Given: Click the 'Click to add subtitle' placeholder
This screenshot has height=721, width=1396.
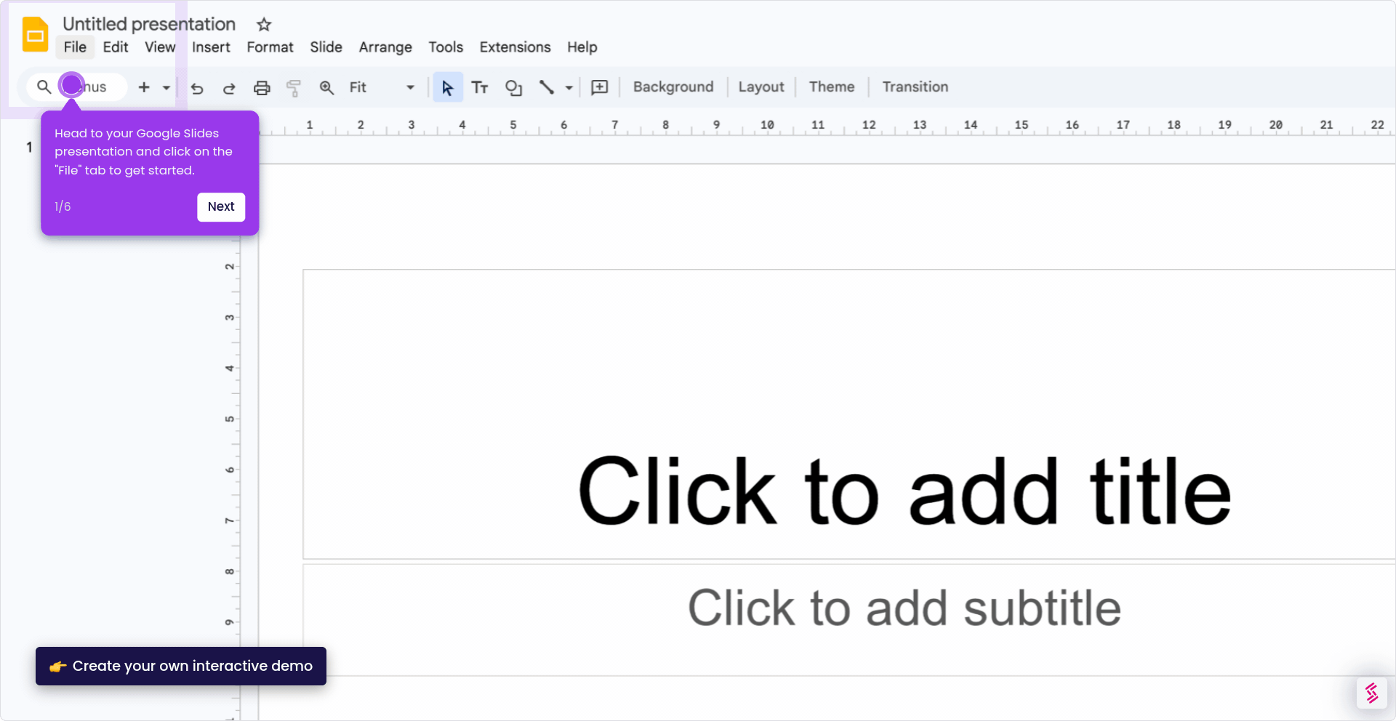Looking at the screenshot, I should tap(904, 608).
